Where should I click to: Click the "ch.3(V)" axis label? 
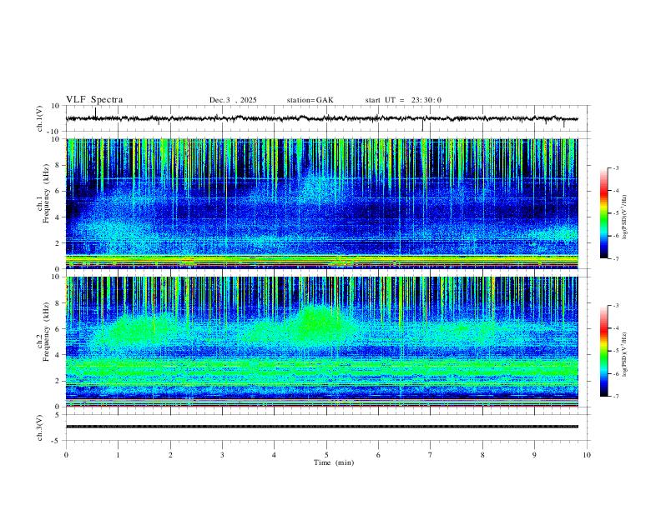[40, 427]
